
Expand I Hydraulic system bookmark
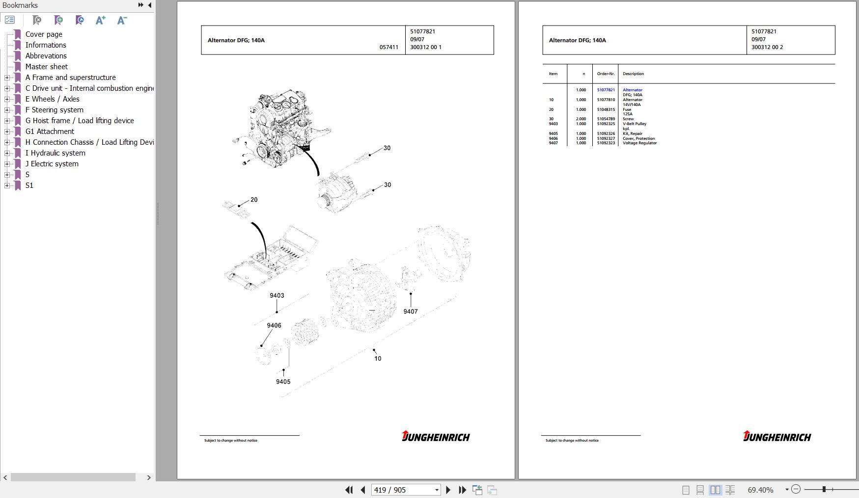[x=7, y=153]
